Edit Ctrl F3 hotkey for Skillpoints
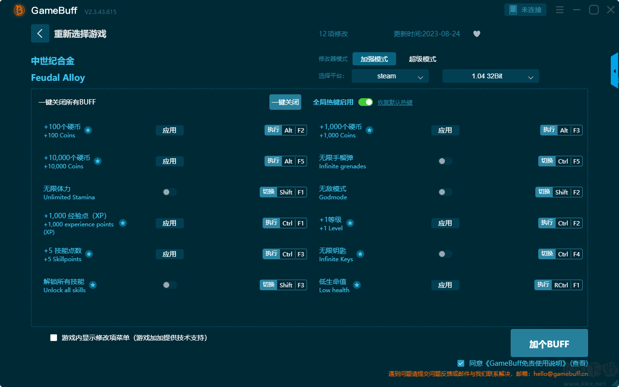 285,254
